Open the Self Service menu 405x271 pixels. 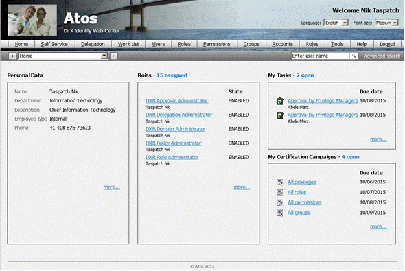[x=54, y=44]
